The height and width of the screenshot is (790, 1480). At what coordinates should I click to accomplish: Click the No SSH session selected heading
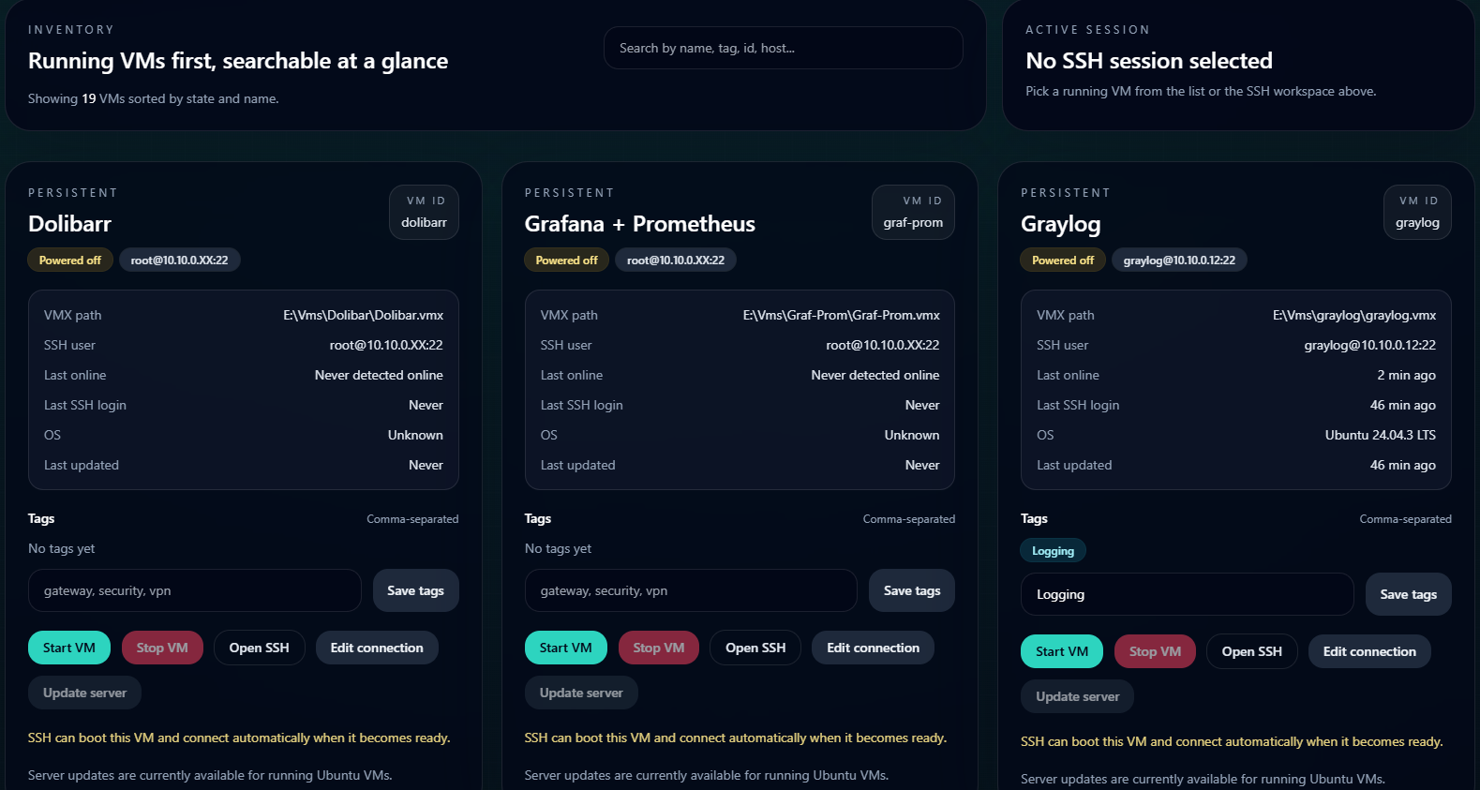1149,61
